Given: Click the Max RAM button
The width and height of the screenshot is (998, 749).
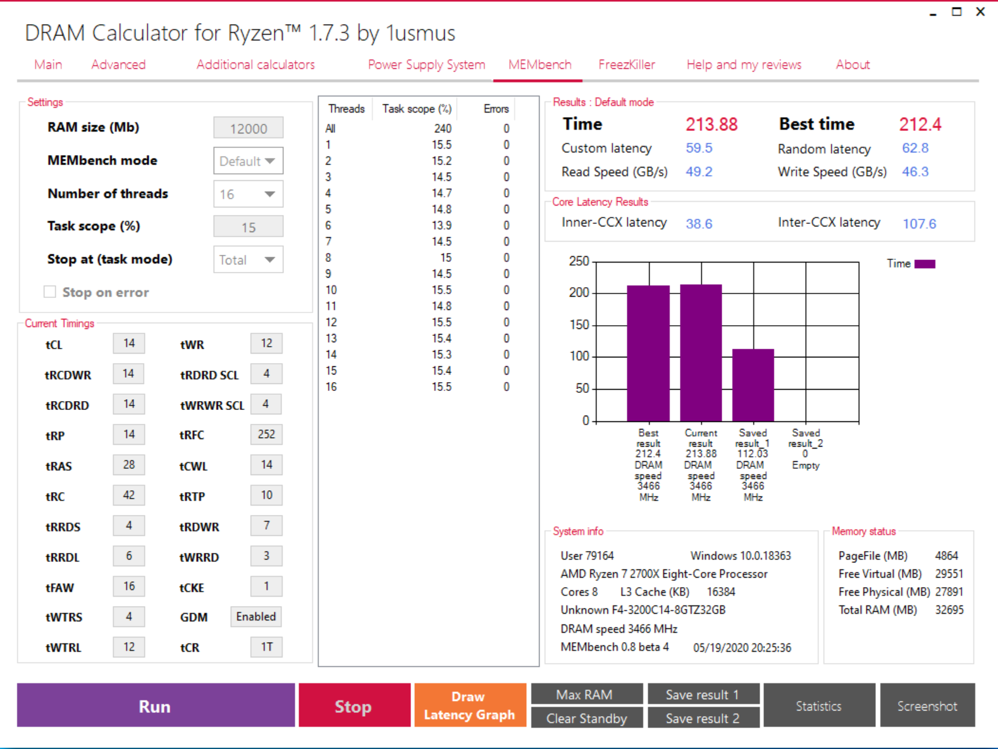Looking at the screenshot, I should (x=587, y=694).
